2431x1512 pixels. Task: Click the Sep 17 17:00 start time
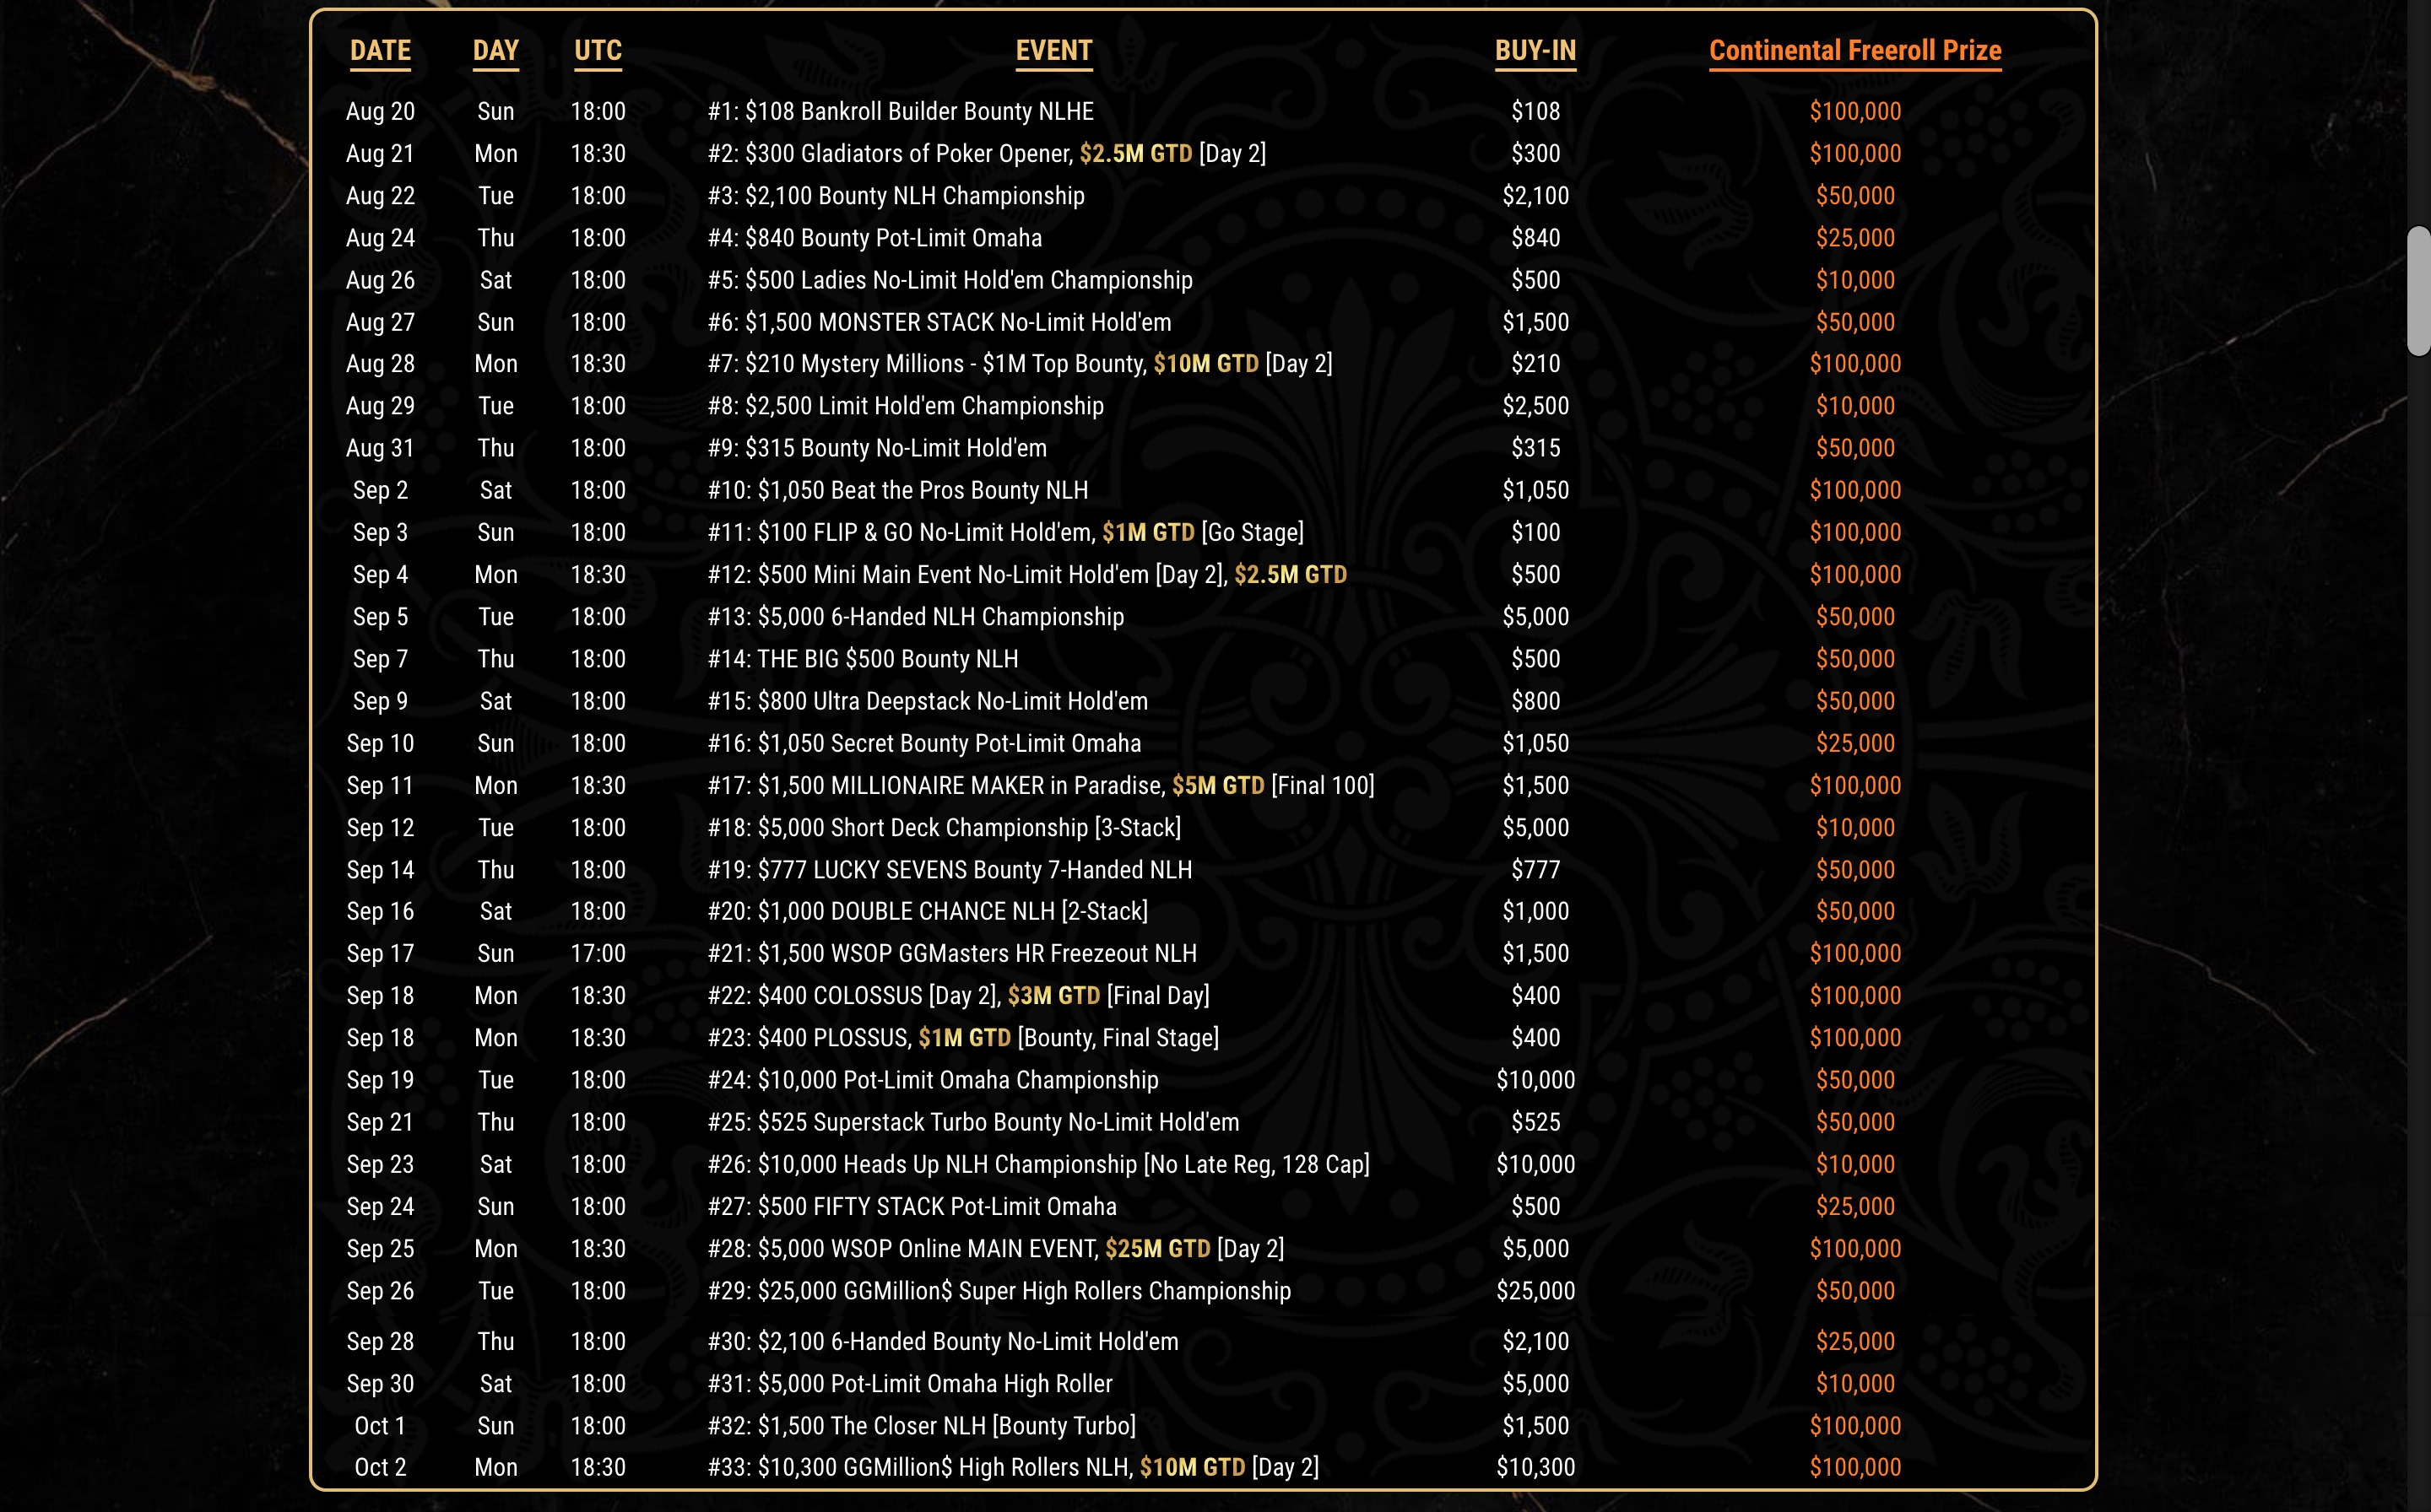pyautogui.click(x=598, y=954)
